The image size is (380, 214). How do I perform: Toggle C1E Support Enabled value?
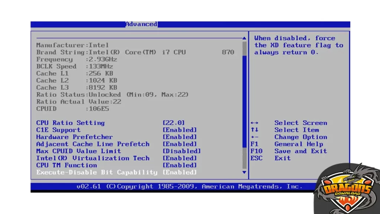180,130
